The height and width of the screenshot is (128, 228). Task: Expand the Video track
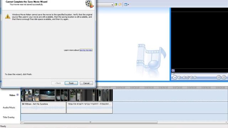pos(17,95)
